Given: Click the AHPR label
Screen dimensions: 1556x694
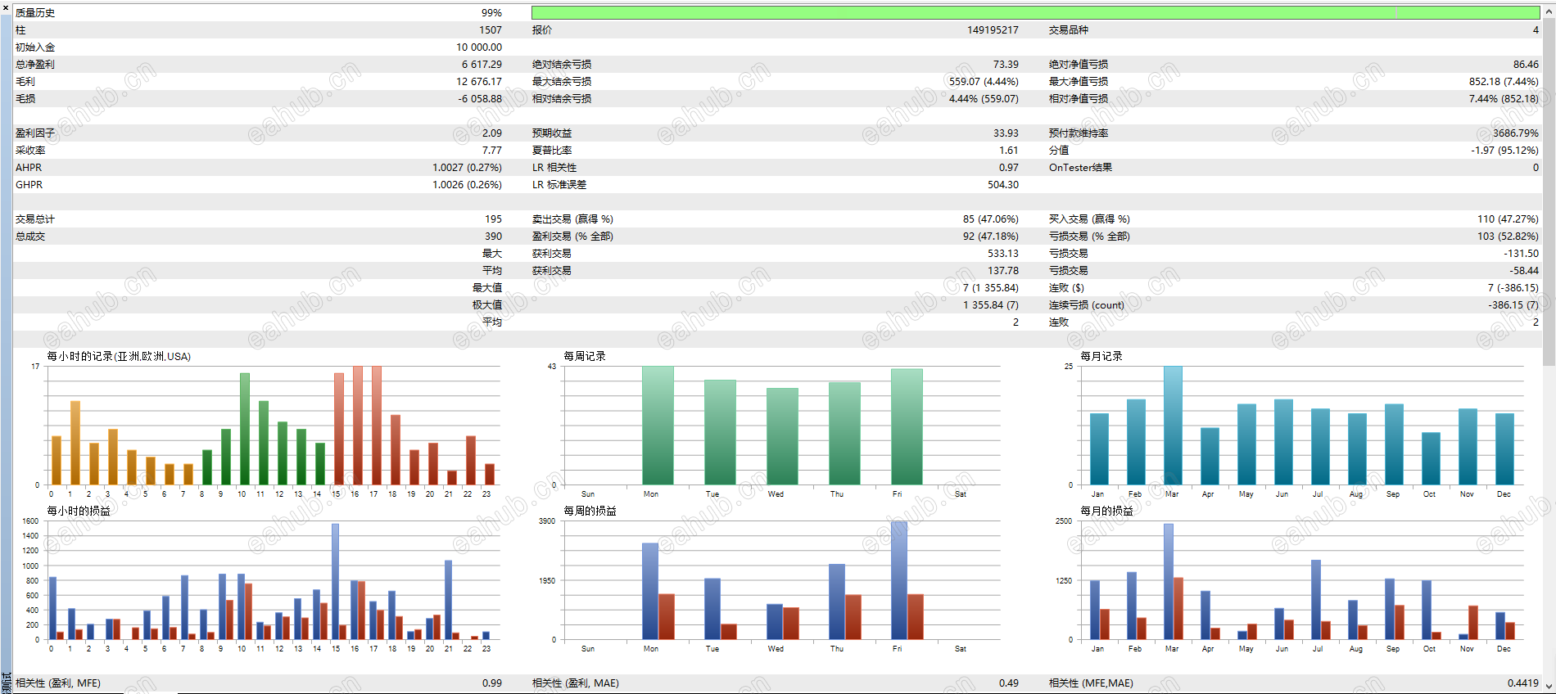Looking at the screenshot, I should (29, 168).
